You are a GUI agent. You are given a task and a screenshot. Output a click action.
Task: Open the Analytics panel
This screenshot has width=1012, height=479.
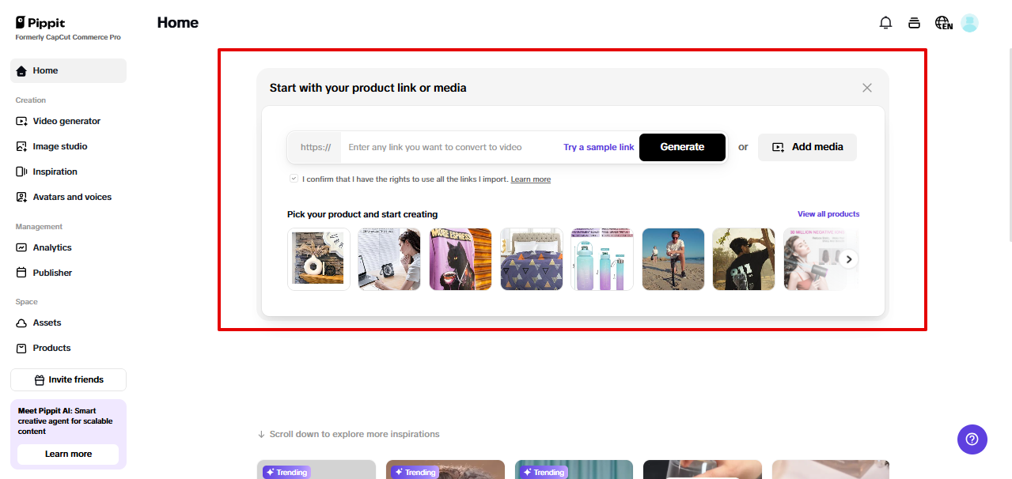52,247
